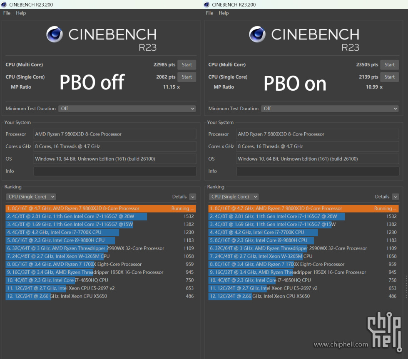Select Ryzen 7 1700X row in right ranking
This screenshot has height=359, width=408.
click(x=304, y=265)
